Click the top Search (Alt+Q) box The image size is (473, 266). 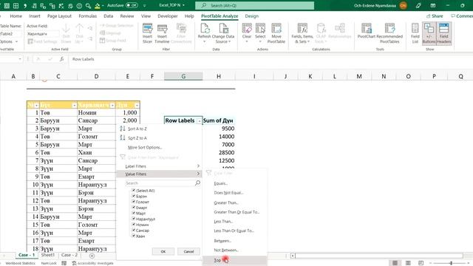[254, 5]
